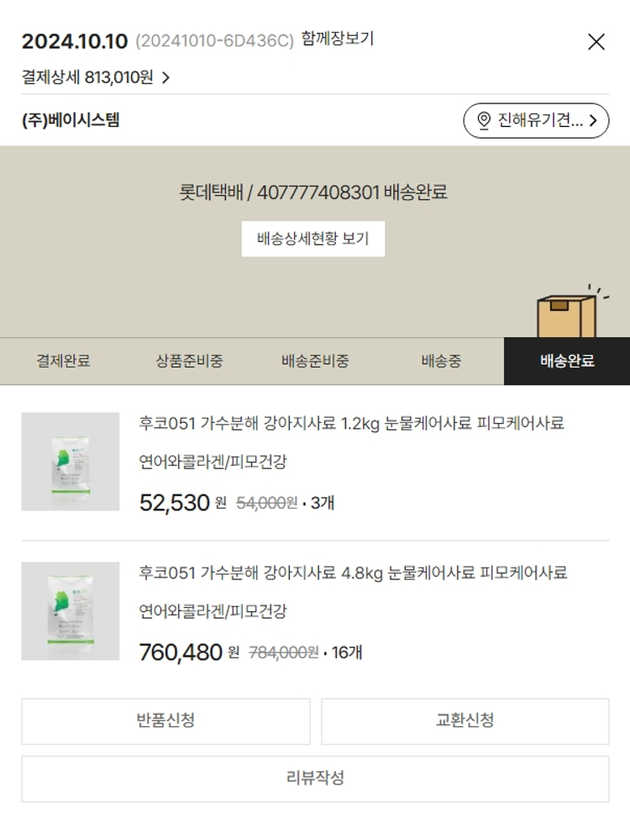Request an exchange with 교환신청
The width and height of the screenshot is (630, 819).
pos(465,721)
